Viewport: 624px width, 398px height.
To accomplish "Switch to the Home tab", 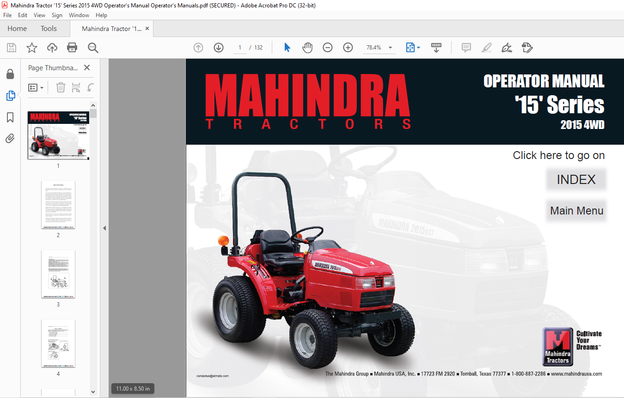I will 17,29.
